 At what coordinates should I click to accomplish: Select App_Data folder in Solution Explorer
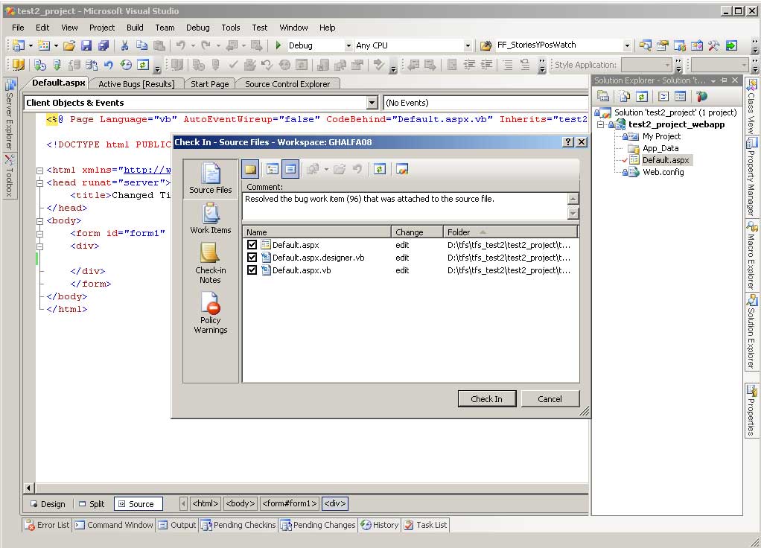[660, 148]
